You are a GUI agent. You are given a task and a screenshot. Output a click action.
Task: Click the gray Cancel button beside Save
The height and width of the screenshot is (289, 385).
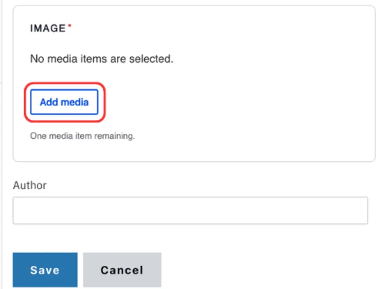122,270
